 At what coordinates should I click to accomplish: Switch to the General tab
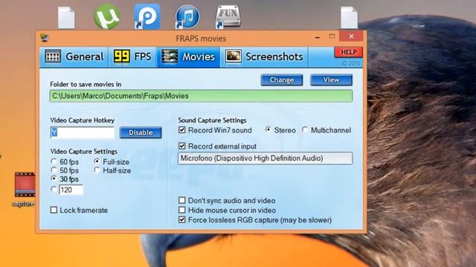(x=74, y=57)
